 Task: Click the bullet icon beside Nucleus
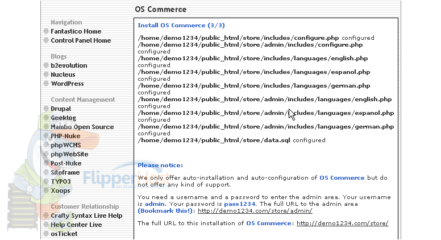(x=46, y=75)
